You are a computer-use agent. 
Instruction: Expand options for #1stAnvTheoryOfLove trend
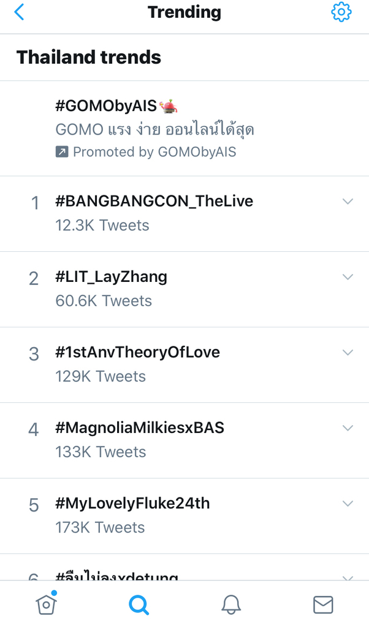[x=348, y=353]
